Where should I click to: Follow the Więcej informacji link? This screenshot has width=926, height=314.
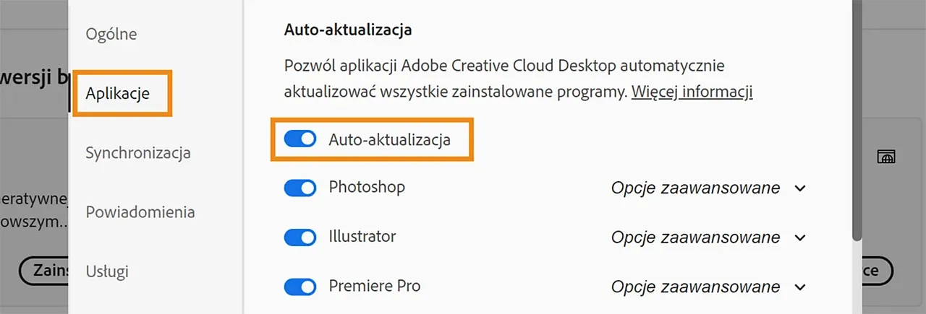coord(692,92)
